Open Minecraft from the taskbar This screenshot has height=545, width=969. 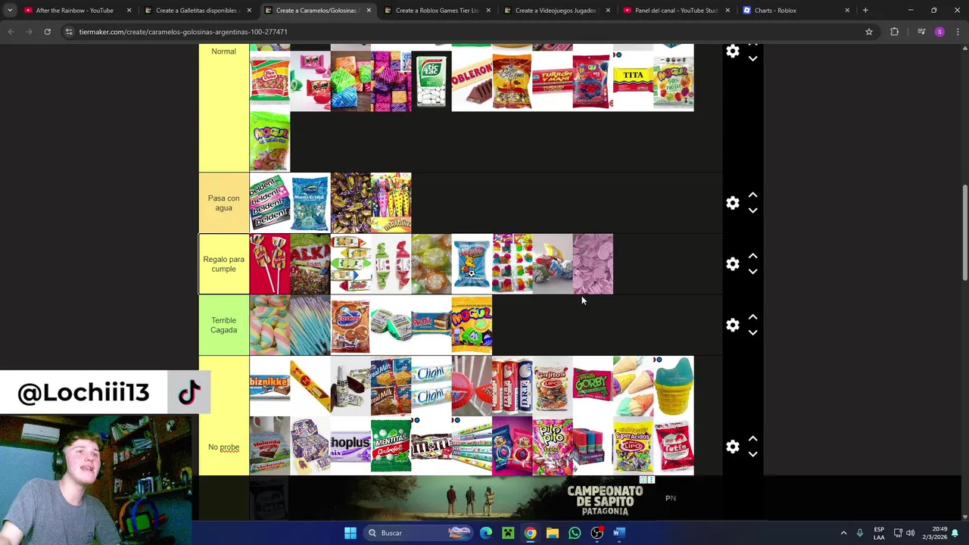point(508,533)
